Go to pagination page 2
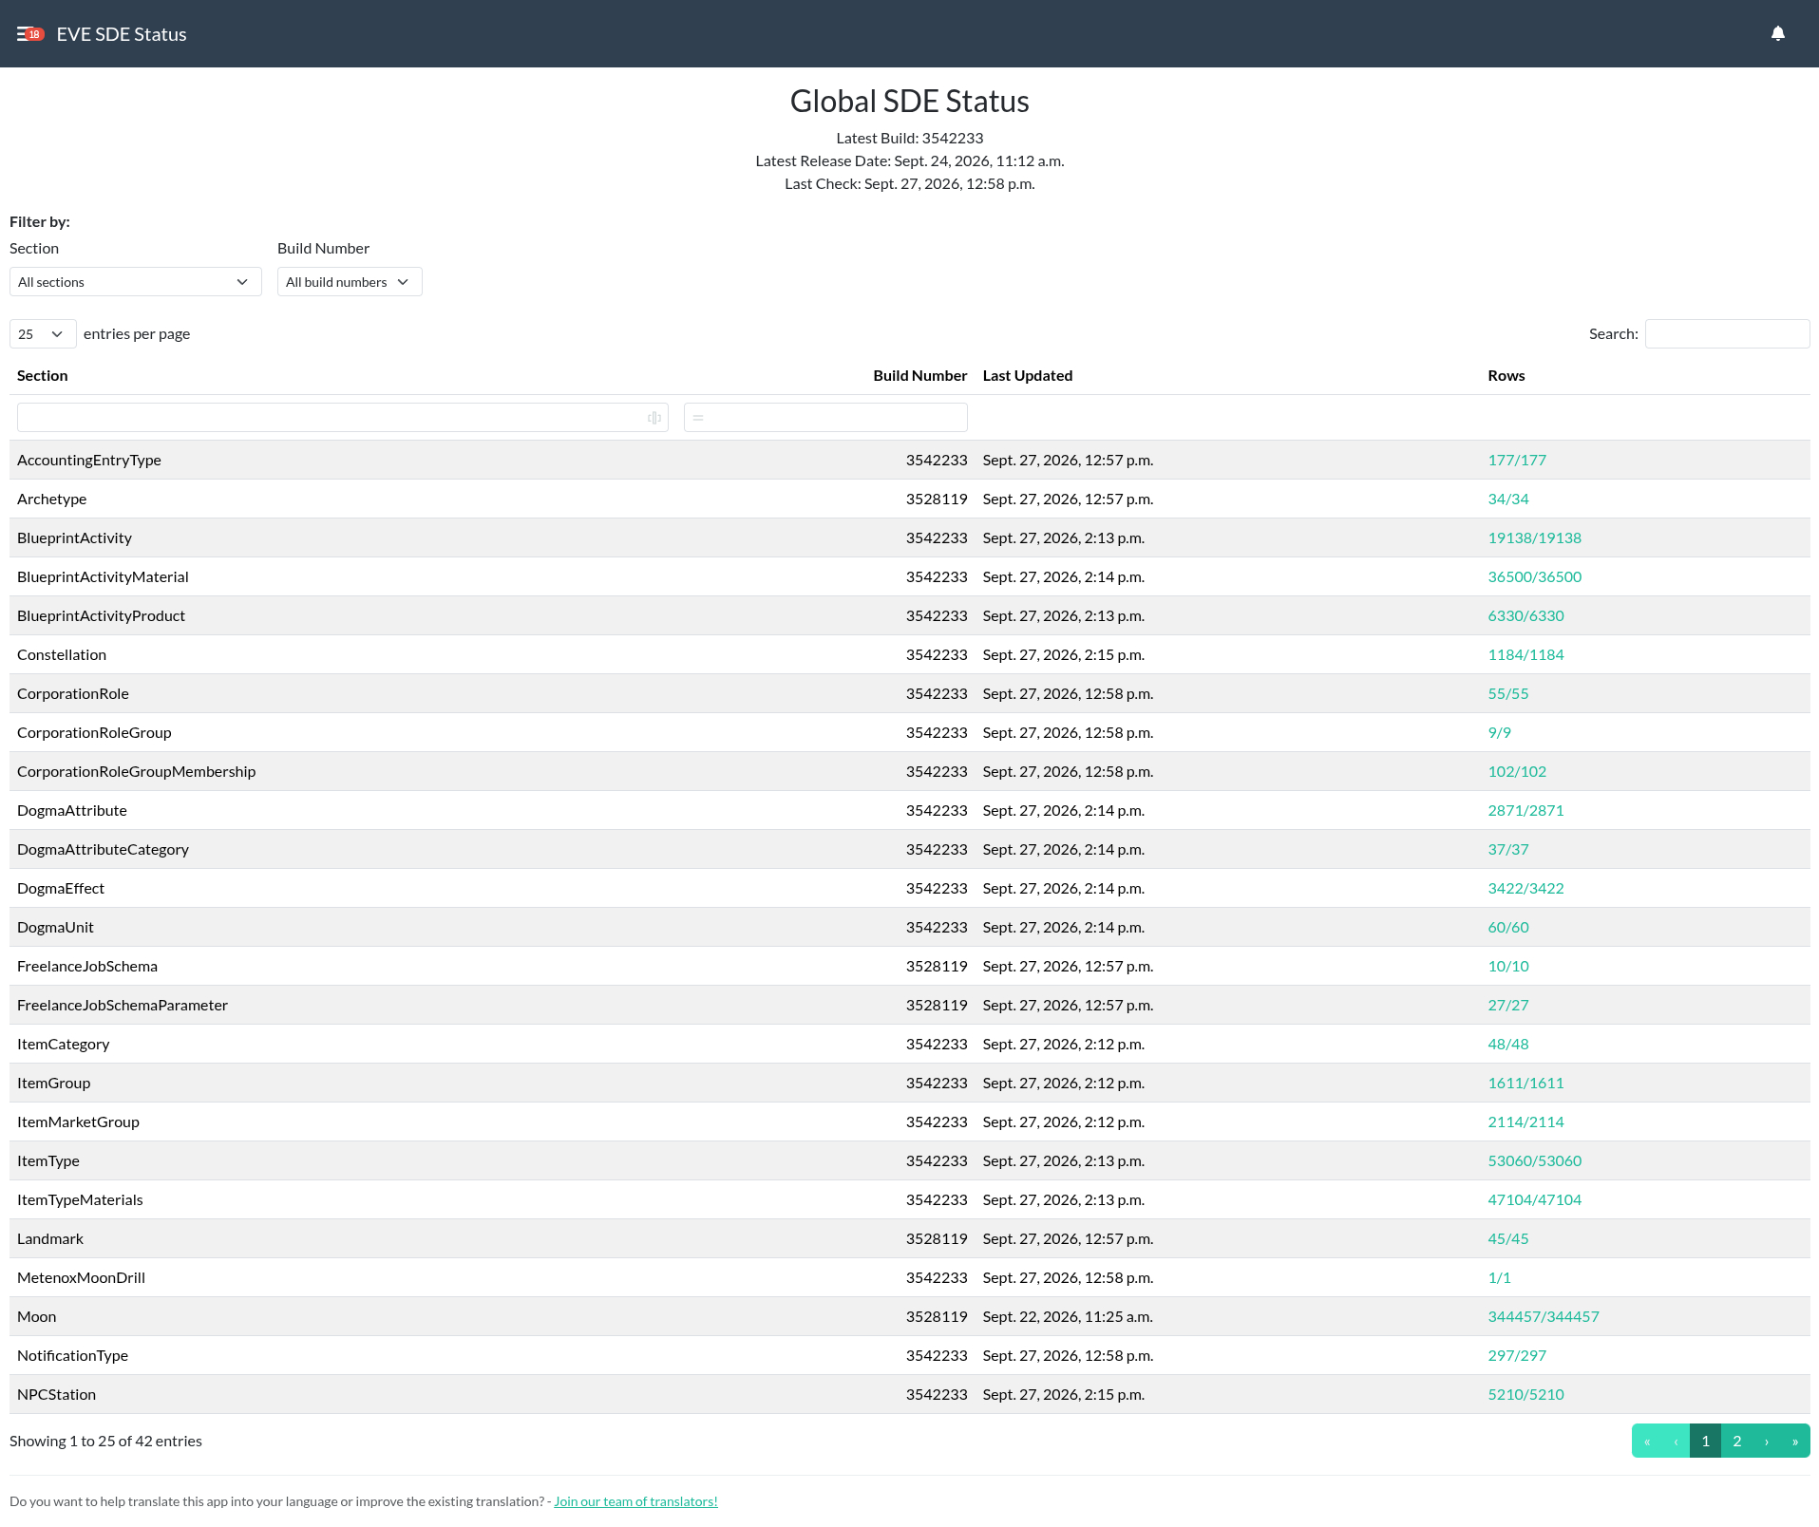1819x1527 pixels. coord(1737,1442)
